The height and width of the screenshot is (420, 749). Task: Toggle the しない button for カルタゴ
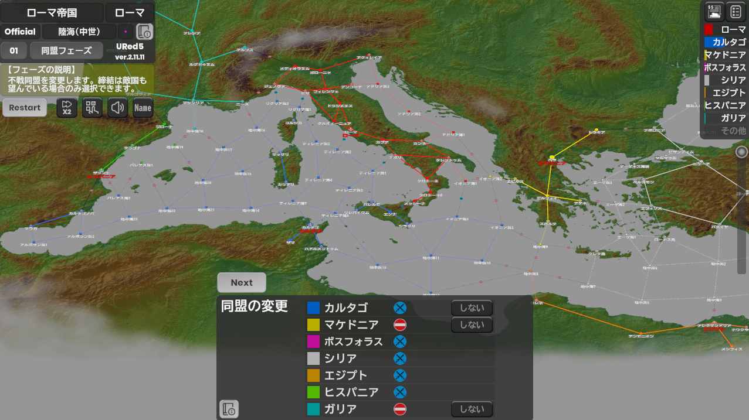pyautogui.click(x=472, y=308)
